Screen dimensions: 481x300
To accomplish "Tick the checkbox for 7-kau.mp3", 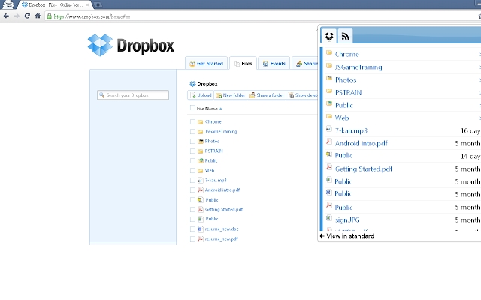I will tap(192, 181).
